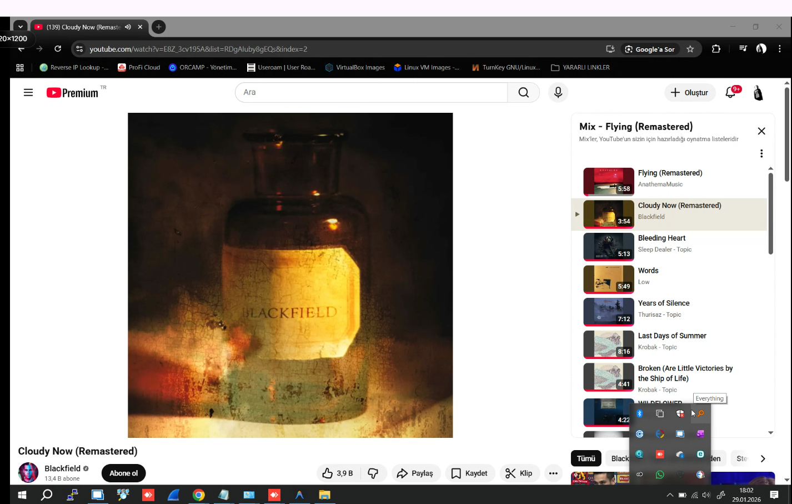
Task: Open the YouTube guide hamburger menu
Action: point(28,93)
